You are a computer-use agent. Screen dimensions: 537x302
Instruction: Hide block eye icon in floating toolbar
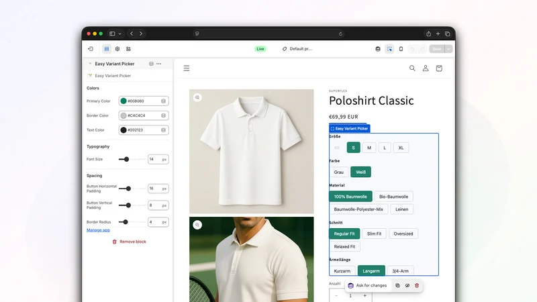(x=407, y=286)
